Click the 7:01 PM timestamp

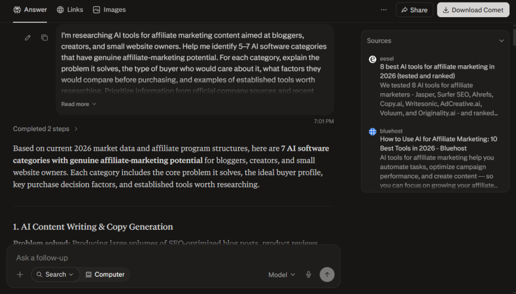point(324,121)
